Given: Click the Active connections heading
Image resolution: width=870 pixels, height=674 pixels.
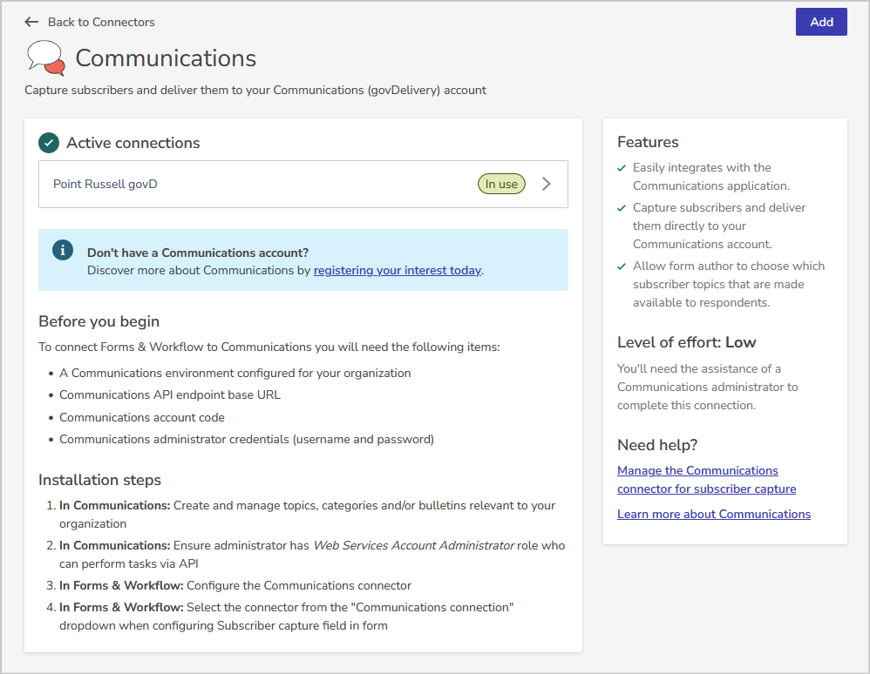Looking at the screenshot, I should [x=133, y=143].
